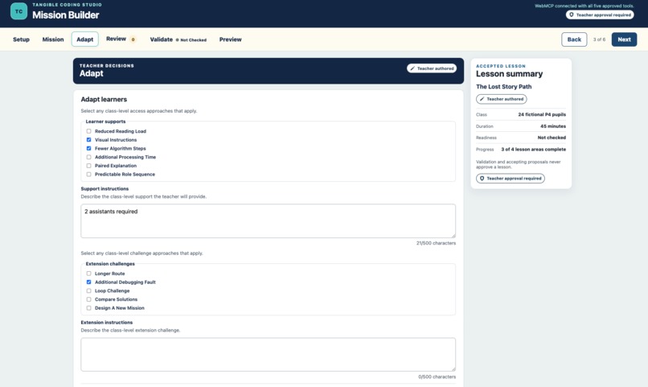
Task: Open the Validate step
Action: [x=161, y=39]
